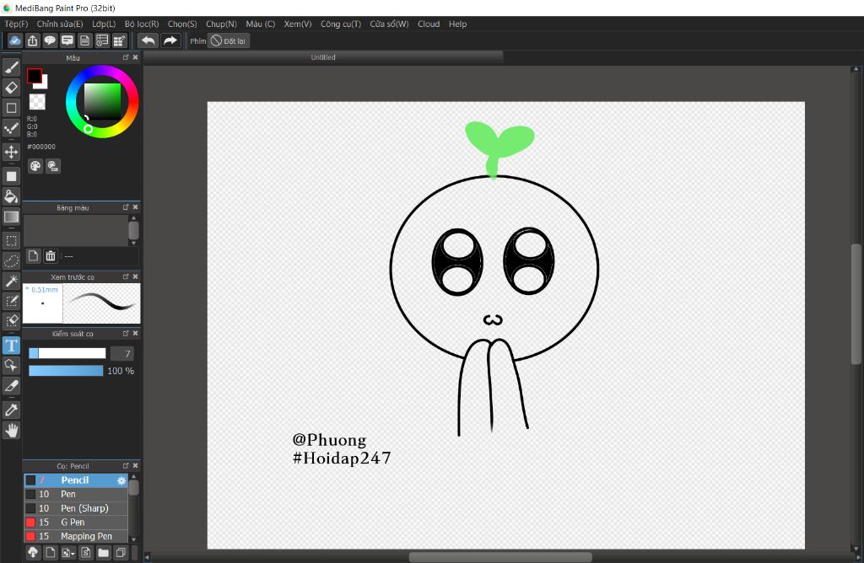Click the Undo arrow button
This screenshot has width=864, height=563.
point(148,40)
